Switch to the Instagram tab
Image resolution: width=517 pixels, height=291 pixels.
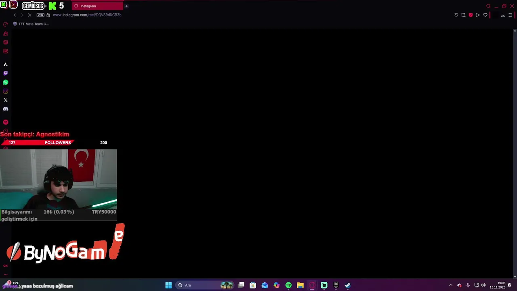point(98,6)
